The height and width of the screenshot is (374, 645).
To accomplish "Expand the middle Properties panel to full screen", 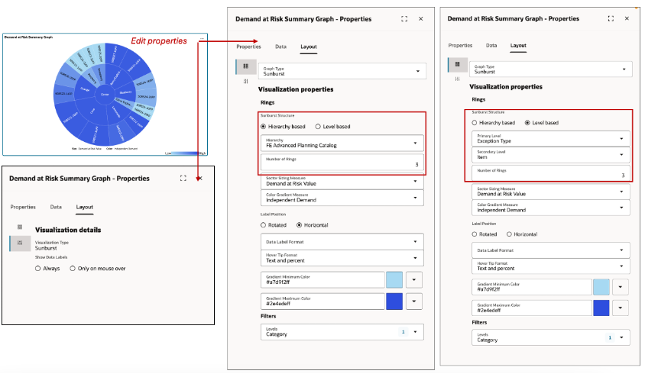I will (x=404, y=18).
